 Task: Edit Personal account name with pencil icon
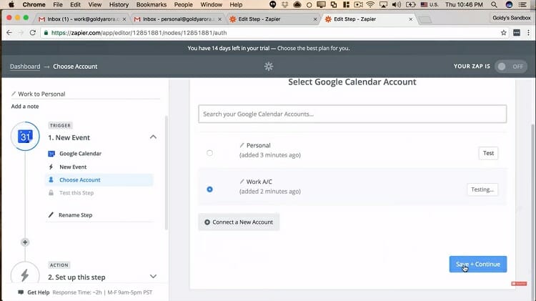[x=242, y=145]
